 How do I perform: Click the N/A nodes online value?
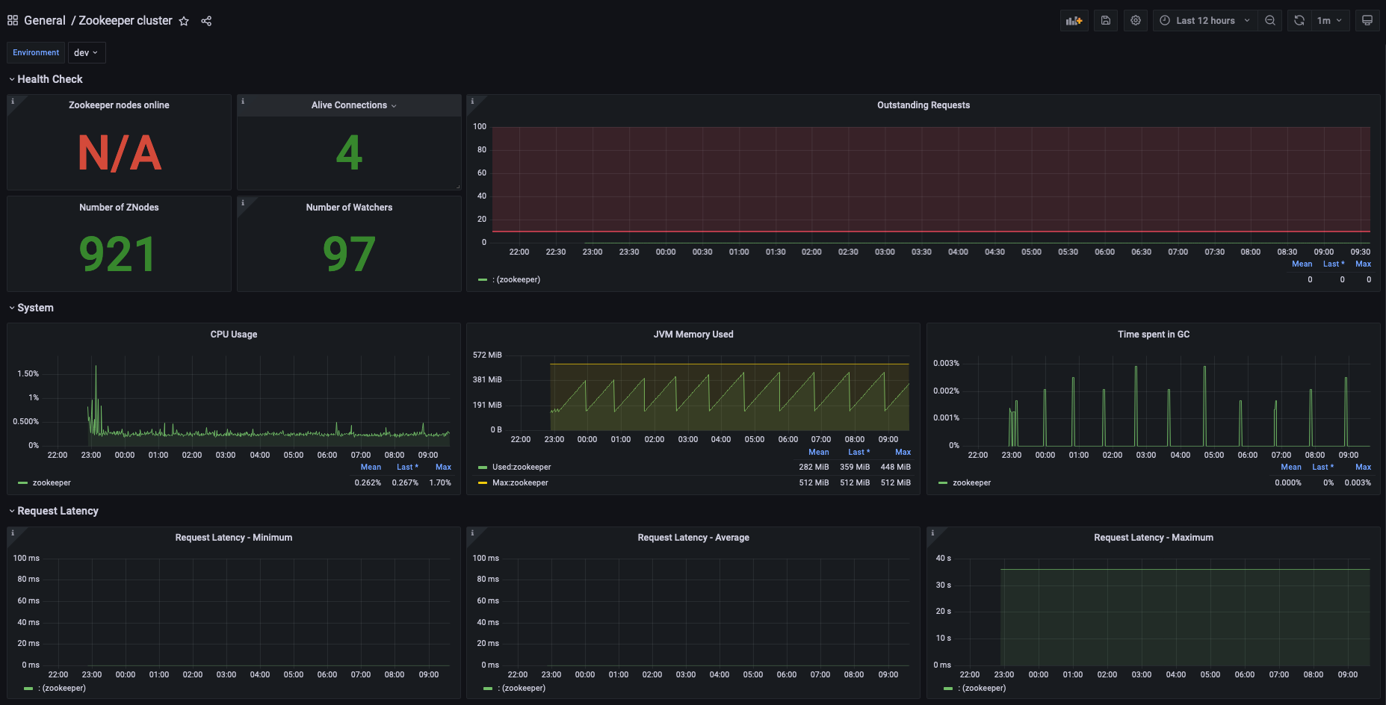(x=120, y=152)
